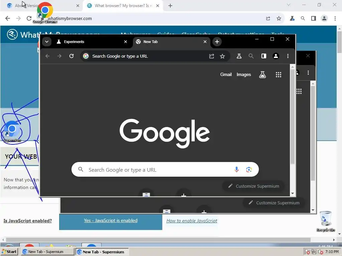Select the What browser? My browser? tab

point(123,6)
